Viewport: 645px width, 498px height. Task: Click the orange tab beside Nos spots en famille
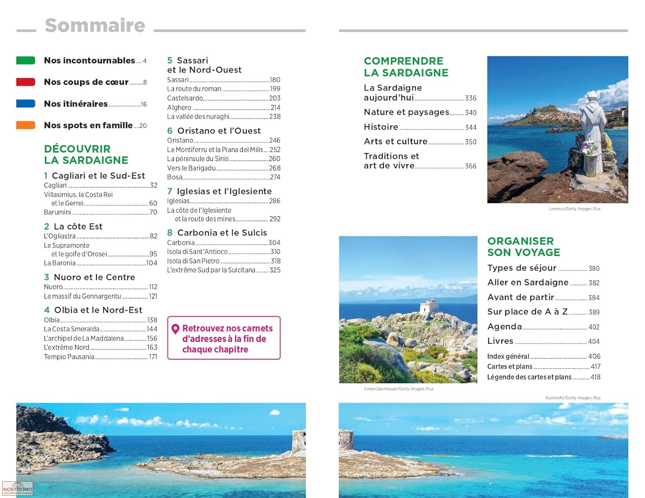(26, 125)
